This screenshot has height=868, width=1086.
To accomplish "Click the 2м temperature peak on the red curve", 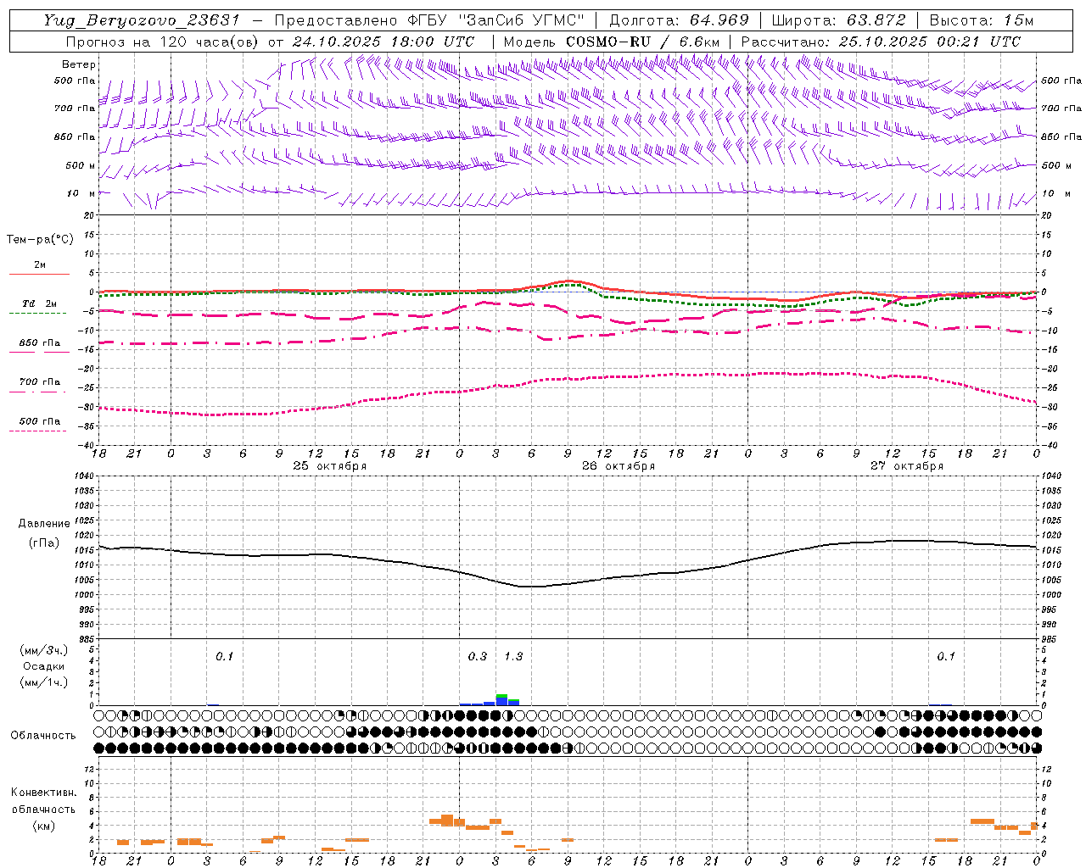I will pyautogui.click(x=568, y=281).
